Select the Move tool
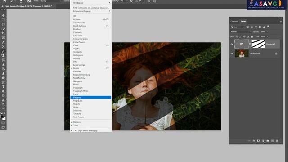 [3, 16]
